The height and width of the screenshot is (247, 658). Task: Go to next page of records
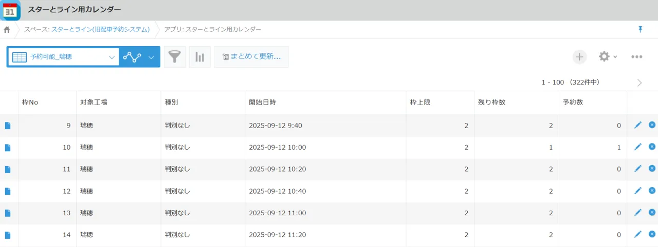point(639,83)
